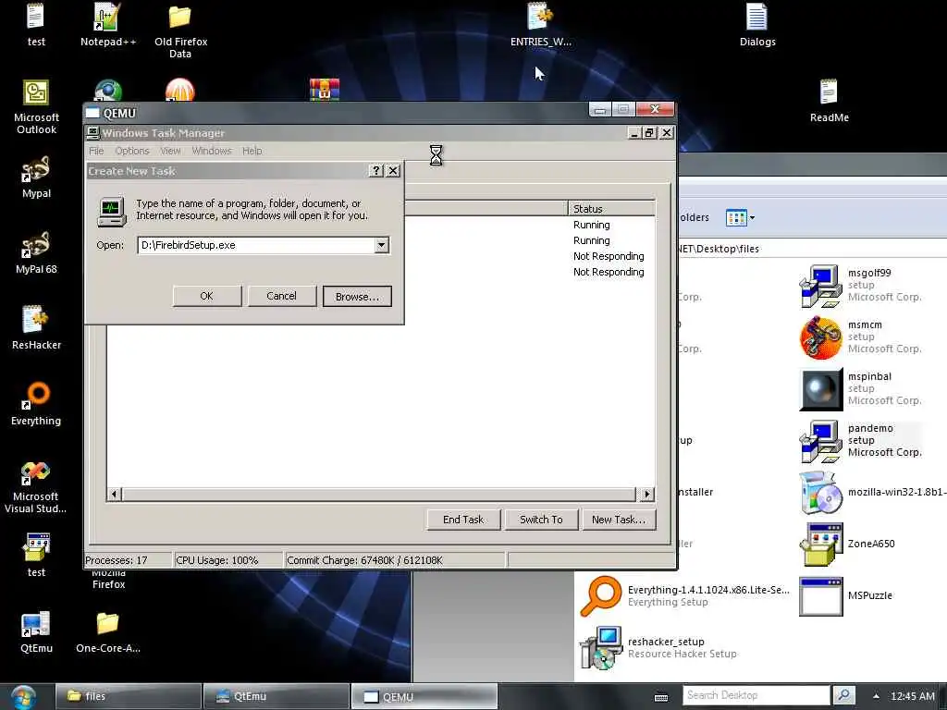
Task: Click the Open input field with D:\FirebirdSetup.exe
Action: pos(256,245)
